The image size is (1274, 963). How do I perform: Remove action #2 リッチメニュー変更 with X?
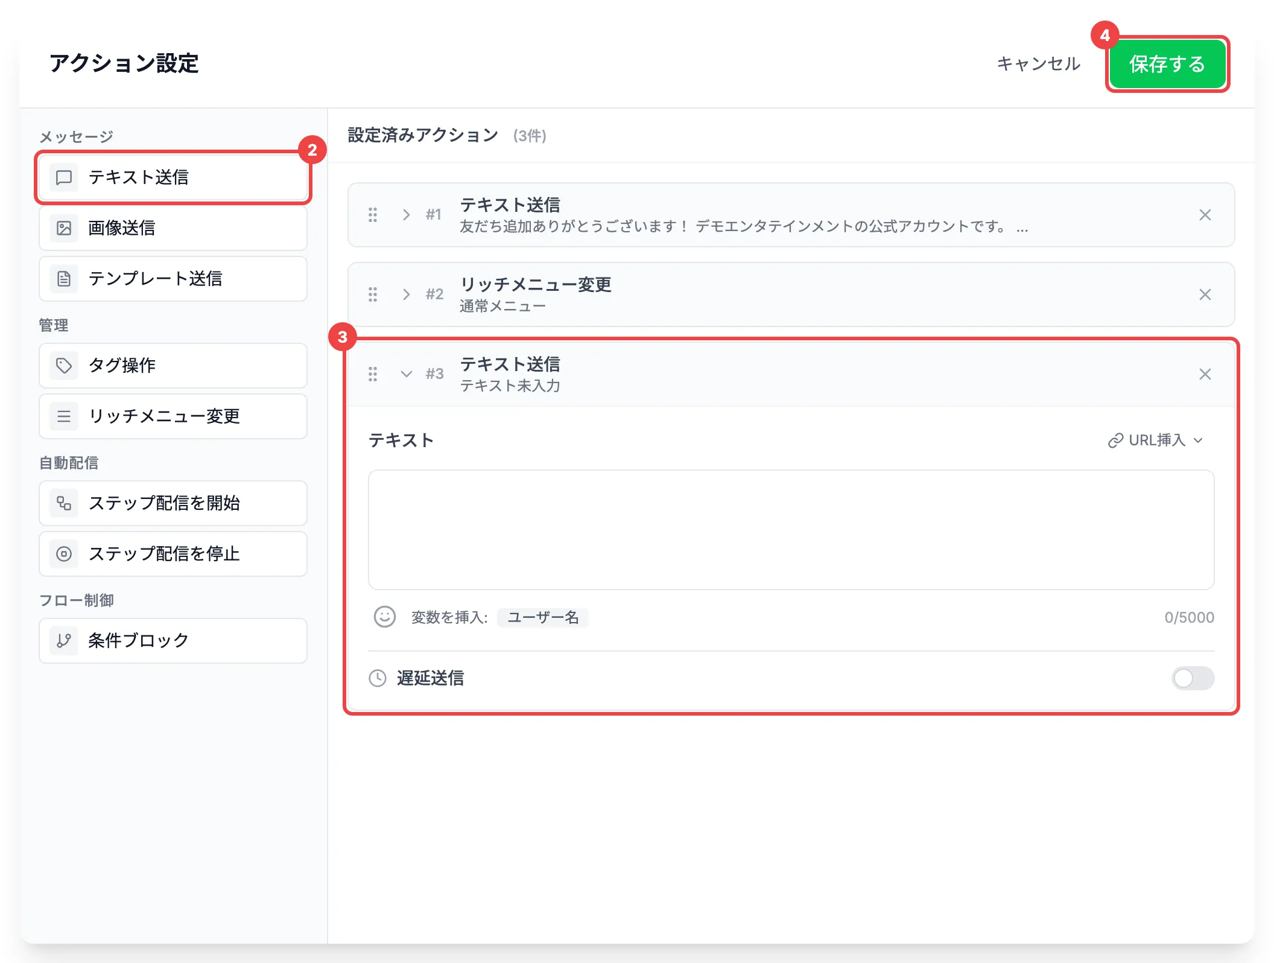coord(1205,294)
